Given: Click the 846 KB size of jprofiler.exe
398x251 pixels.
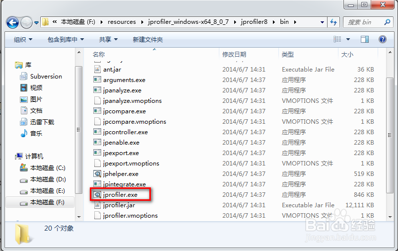Looking at the screenshot, I should click(364, 194).
